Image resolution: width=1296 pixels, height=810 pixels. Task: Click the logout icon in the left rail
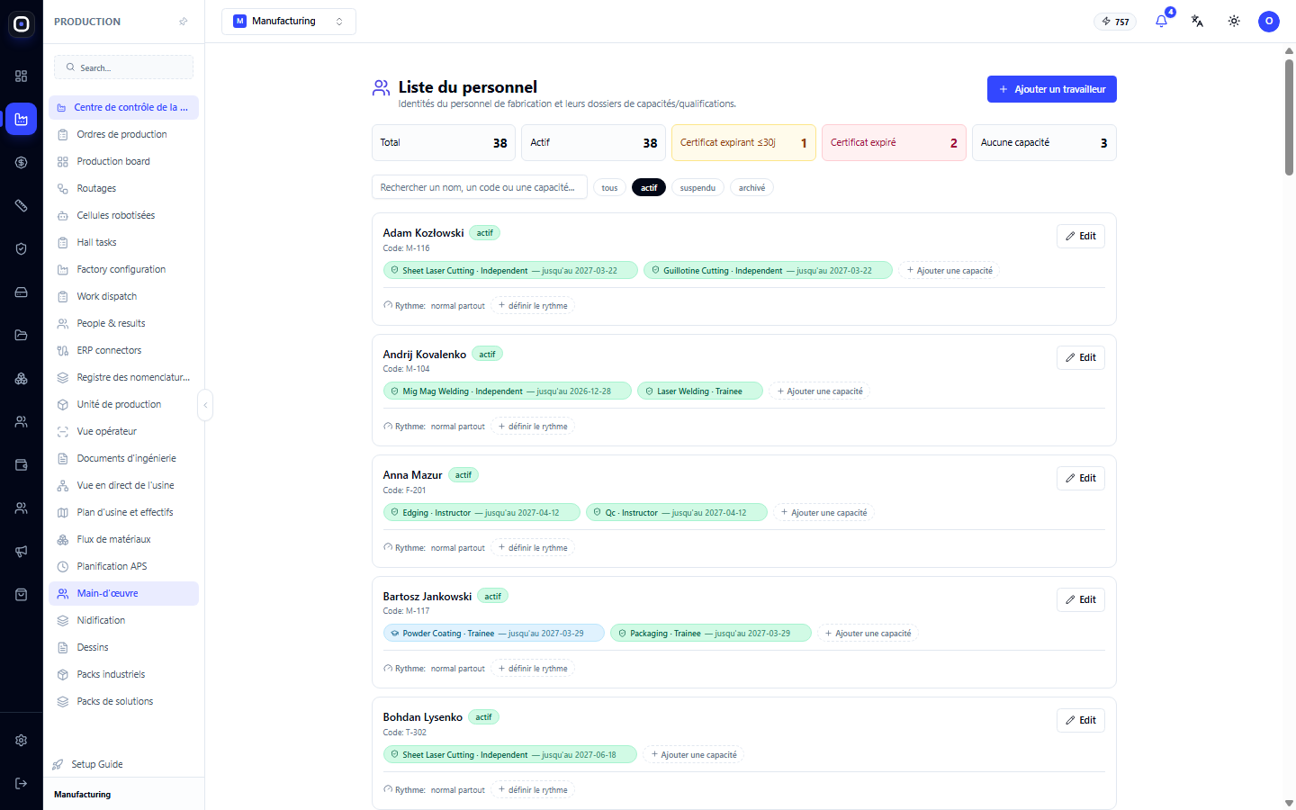(x=22, y=783)
